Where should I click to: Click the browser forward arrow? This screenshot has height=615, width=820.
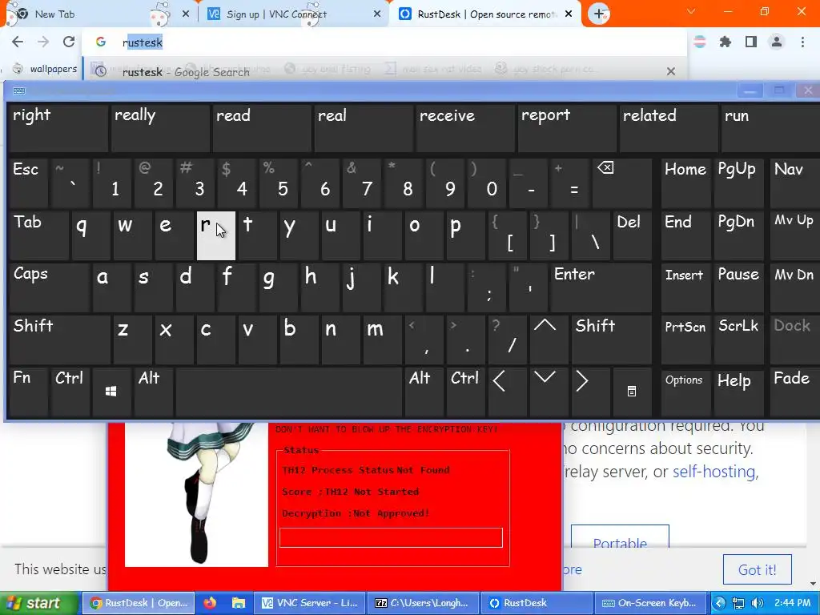click(43, 42)
